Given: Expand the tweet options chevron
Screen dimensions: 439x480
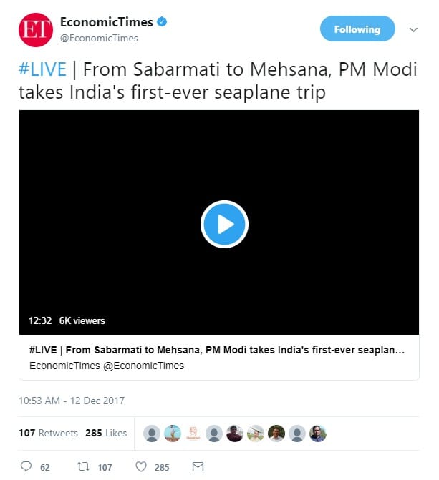Looking at the screenshot, I should [x=413, y=30].
